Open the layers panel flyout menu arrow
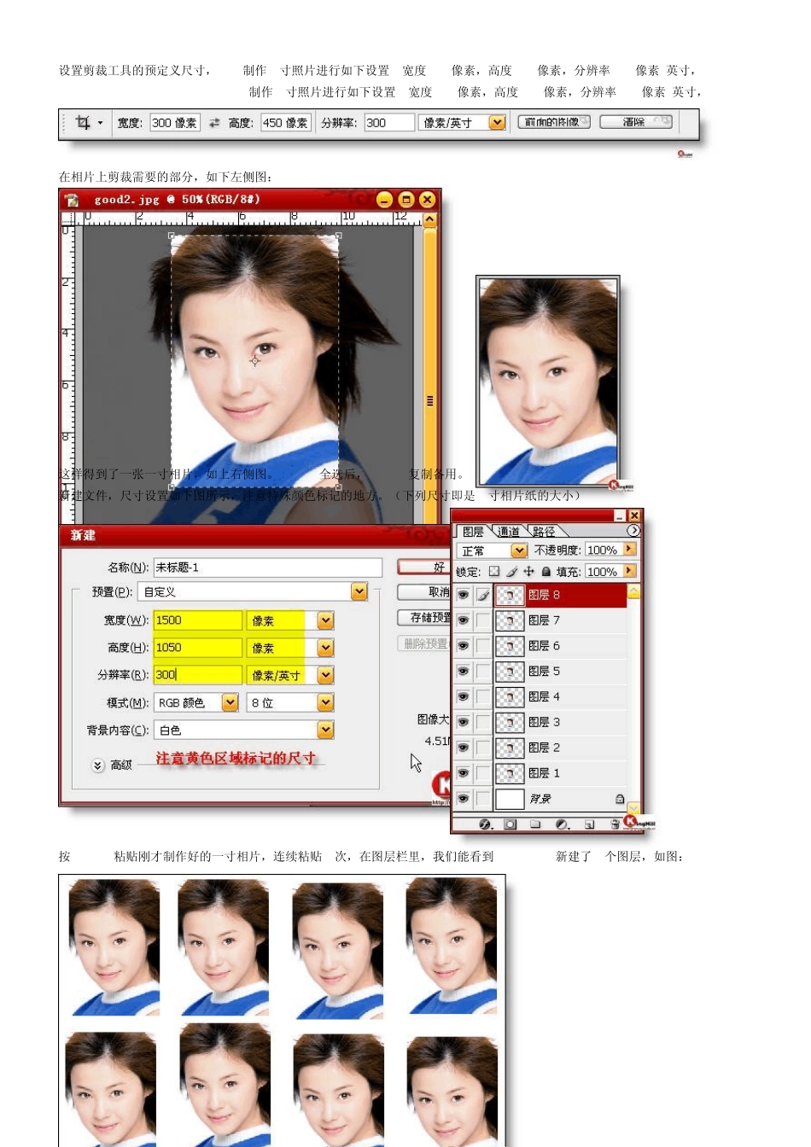The image size is (811, 1147). coord(633,531)
